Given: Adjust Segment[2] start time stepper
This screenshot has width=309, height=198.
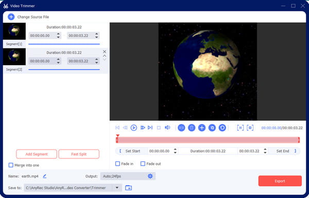Looking at the screenshot, I should point(58,61).
